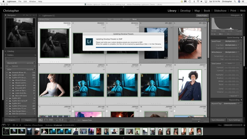
Task: Switch to Grid view icon in toolbar
Action: pos(41,120)
